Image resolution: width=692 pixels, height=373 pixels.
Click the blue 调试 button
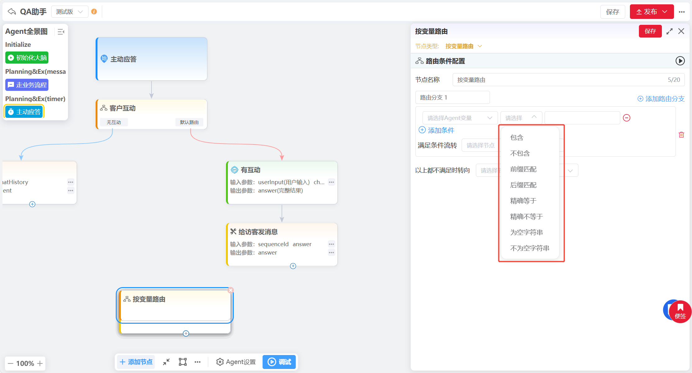(279, 362)
